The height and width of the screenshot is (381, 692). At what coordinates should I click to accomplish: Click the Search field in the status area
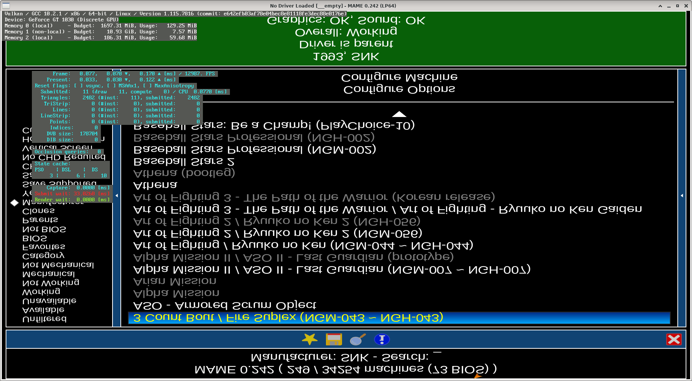(x=437, y=356)
